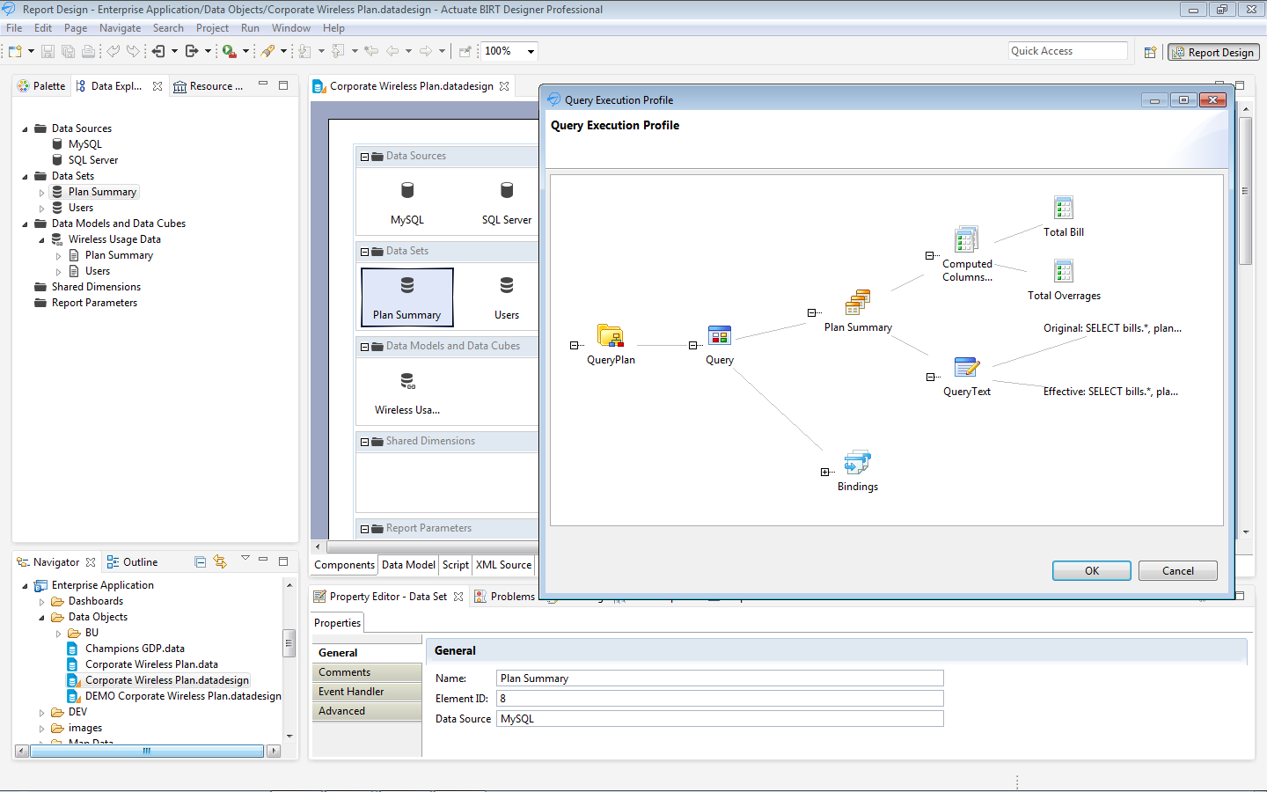Screen dimensions: 1267x792
Task: Click Link with Editor icon in Navigator
Action: click(220, 561)
